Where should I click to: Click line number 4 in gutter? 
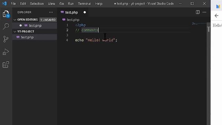pos(67,40)
